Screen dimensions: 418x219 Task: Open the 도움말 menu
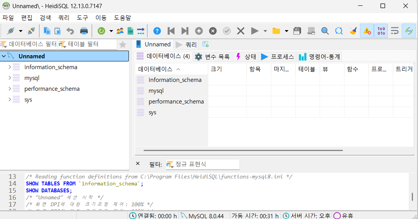123,17
